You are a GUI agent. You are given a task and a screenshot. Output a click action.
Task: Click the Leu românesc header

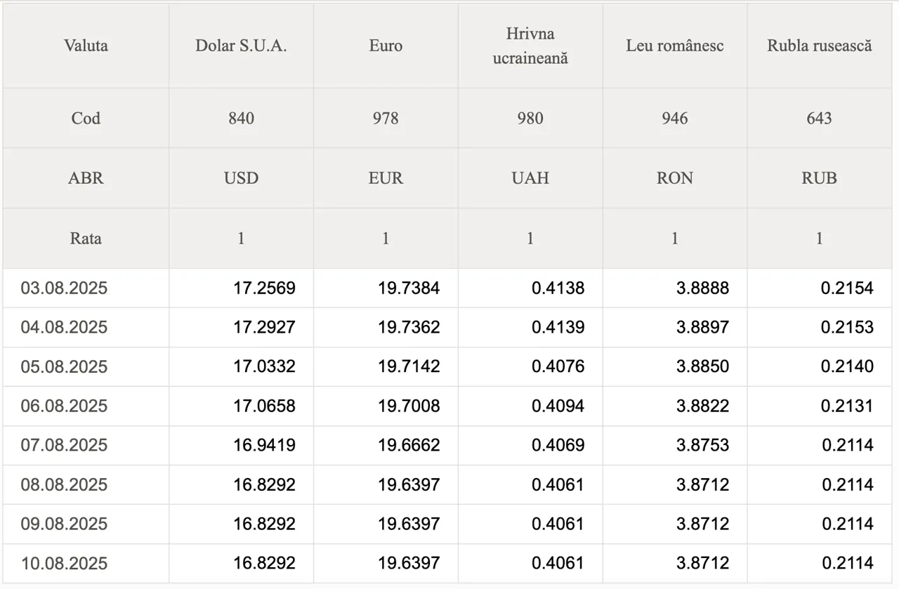[x=675, y=46]
